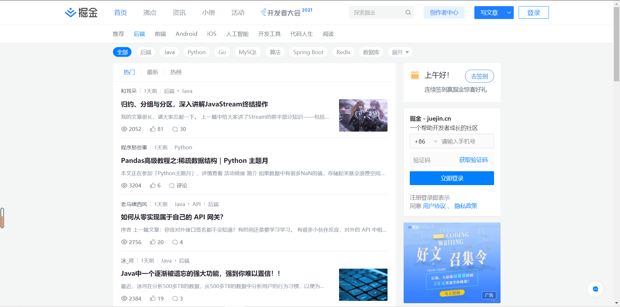Sort articles by 热门
620x307 pixels.
pos(129,72)
